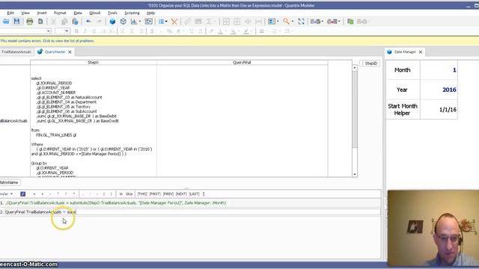This screenshot has width=479, height=269.
Task: Insert a chart with the bar chart icon
Action: click(x=134, y=22)
